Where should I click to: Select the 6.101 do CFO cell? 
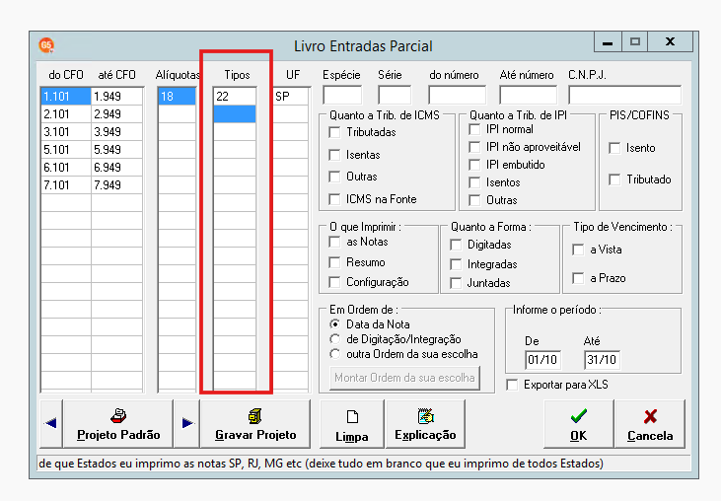tap(66, 168)
